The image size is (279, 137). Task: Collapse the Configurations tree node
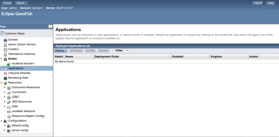[x=1, y=121]
